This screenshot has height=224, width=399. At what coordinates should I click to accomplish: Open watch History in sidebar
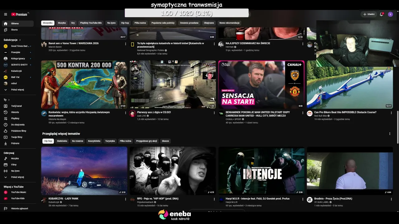(15, 112)
